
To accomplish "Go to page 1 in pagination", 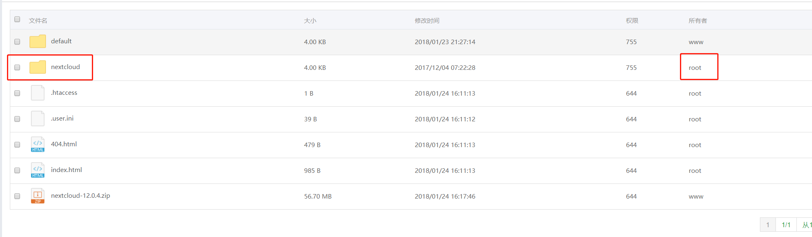I will click(x=768, y=225).
